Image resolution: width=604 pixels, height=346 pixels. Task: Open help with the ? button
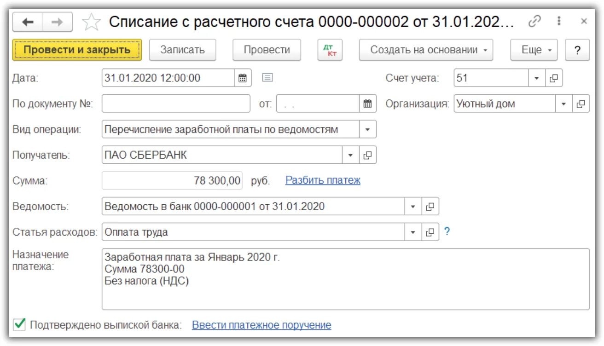577,50
